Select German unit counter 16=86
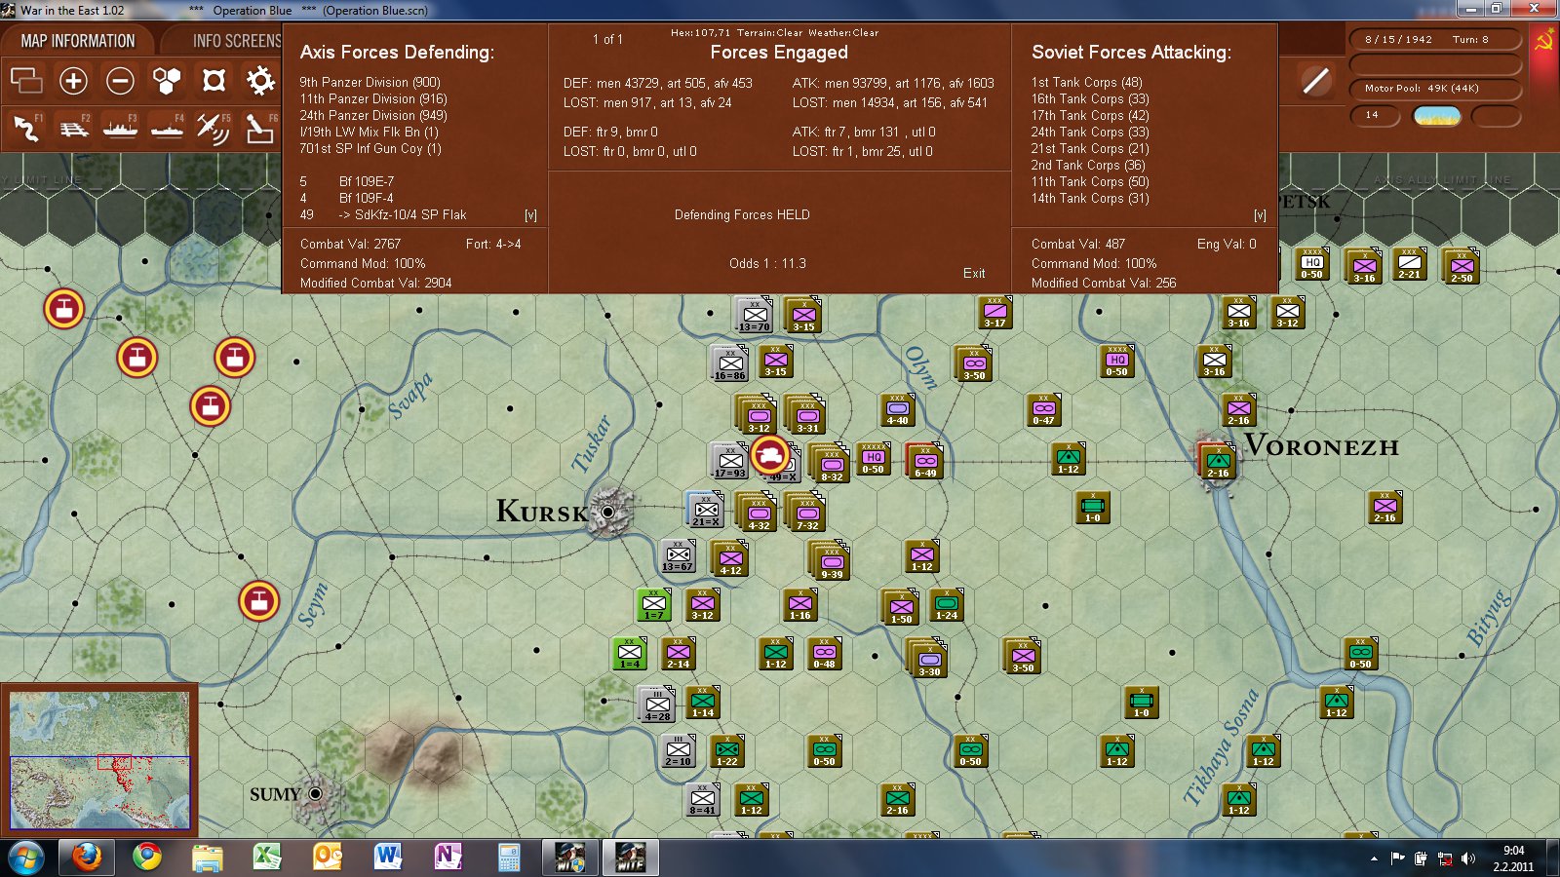The image size is (1560, 877). [x=729, y=362]
